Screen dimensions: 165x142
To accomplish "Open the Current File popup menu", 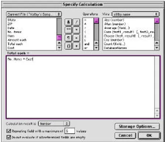I will coord(34,14).
